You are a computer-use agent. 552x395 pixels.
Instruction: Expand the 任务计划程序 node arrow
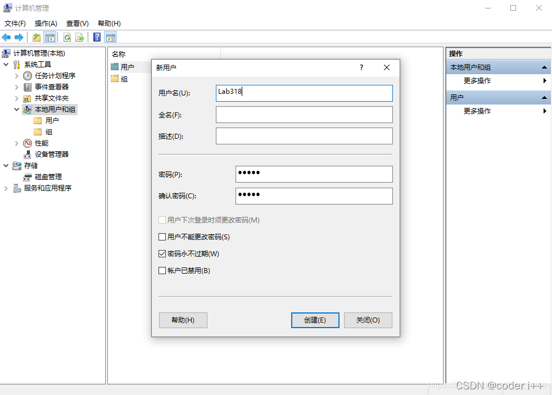(x=16, y=76)
